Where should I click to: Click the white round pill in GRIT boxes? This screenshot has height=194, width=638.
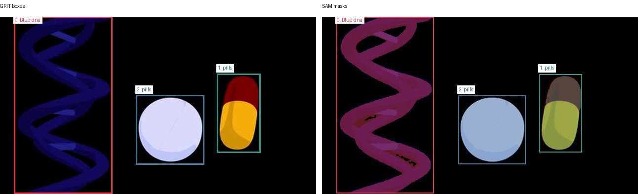(170, 129)
